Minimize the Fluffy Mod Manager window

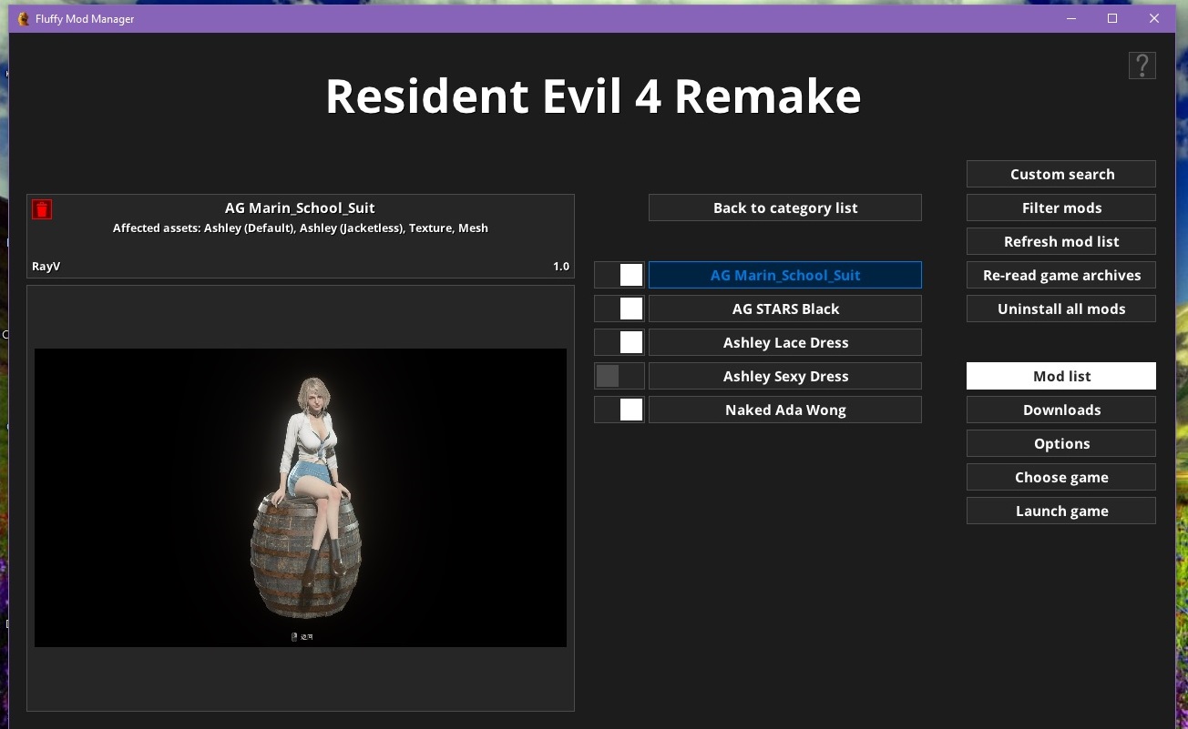coord(1070,18)
